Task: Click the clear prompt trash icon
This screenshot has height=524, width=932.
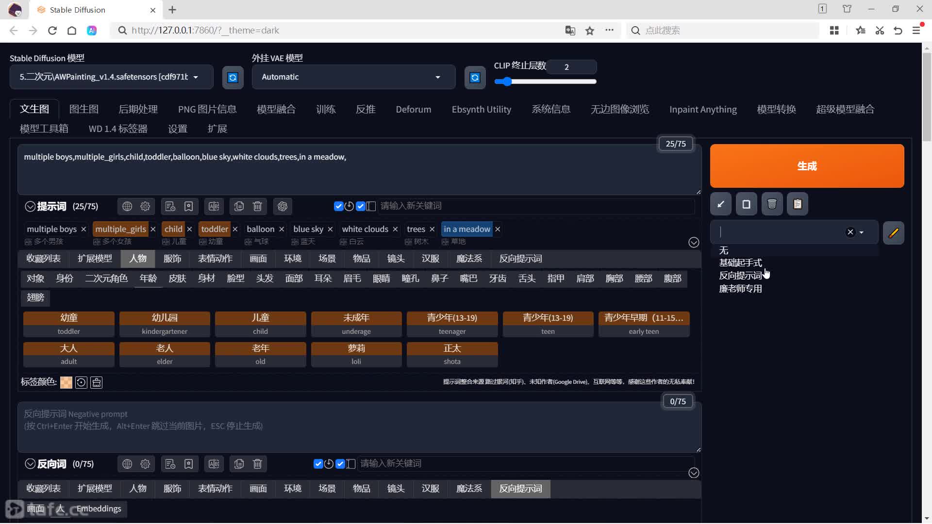Action: (x=258, y=206)
